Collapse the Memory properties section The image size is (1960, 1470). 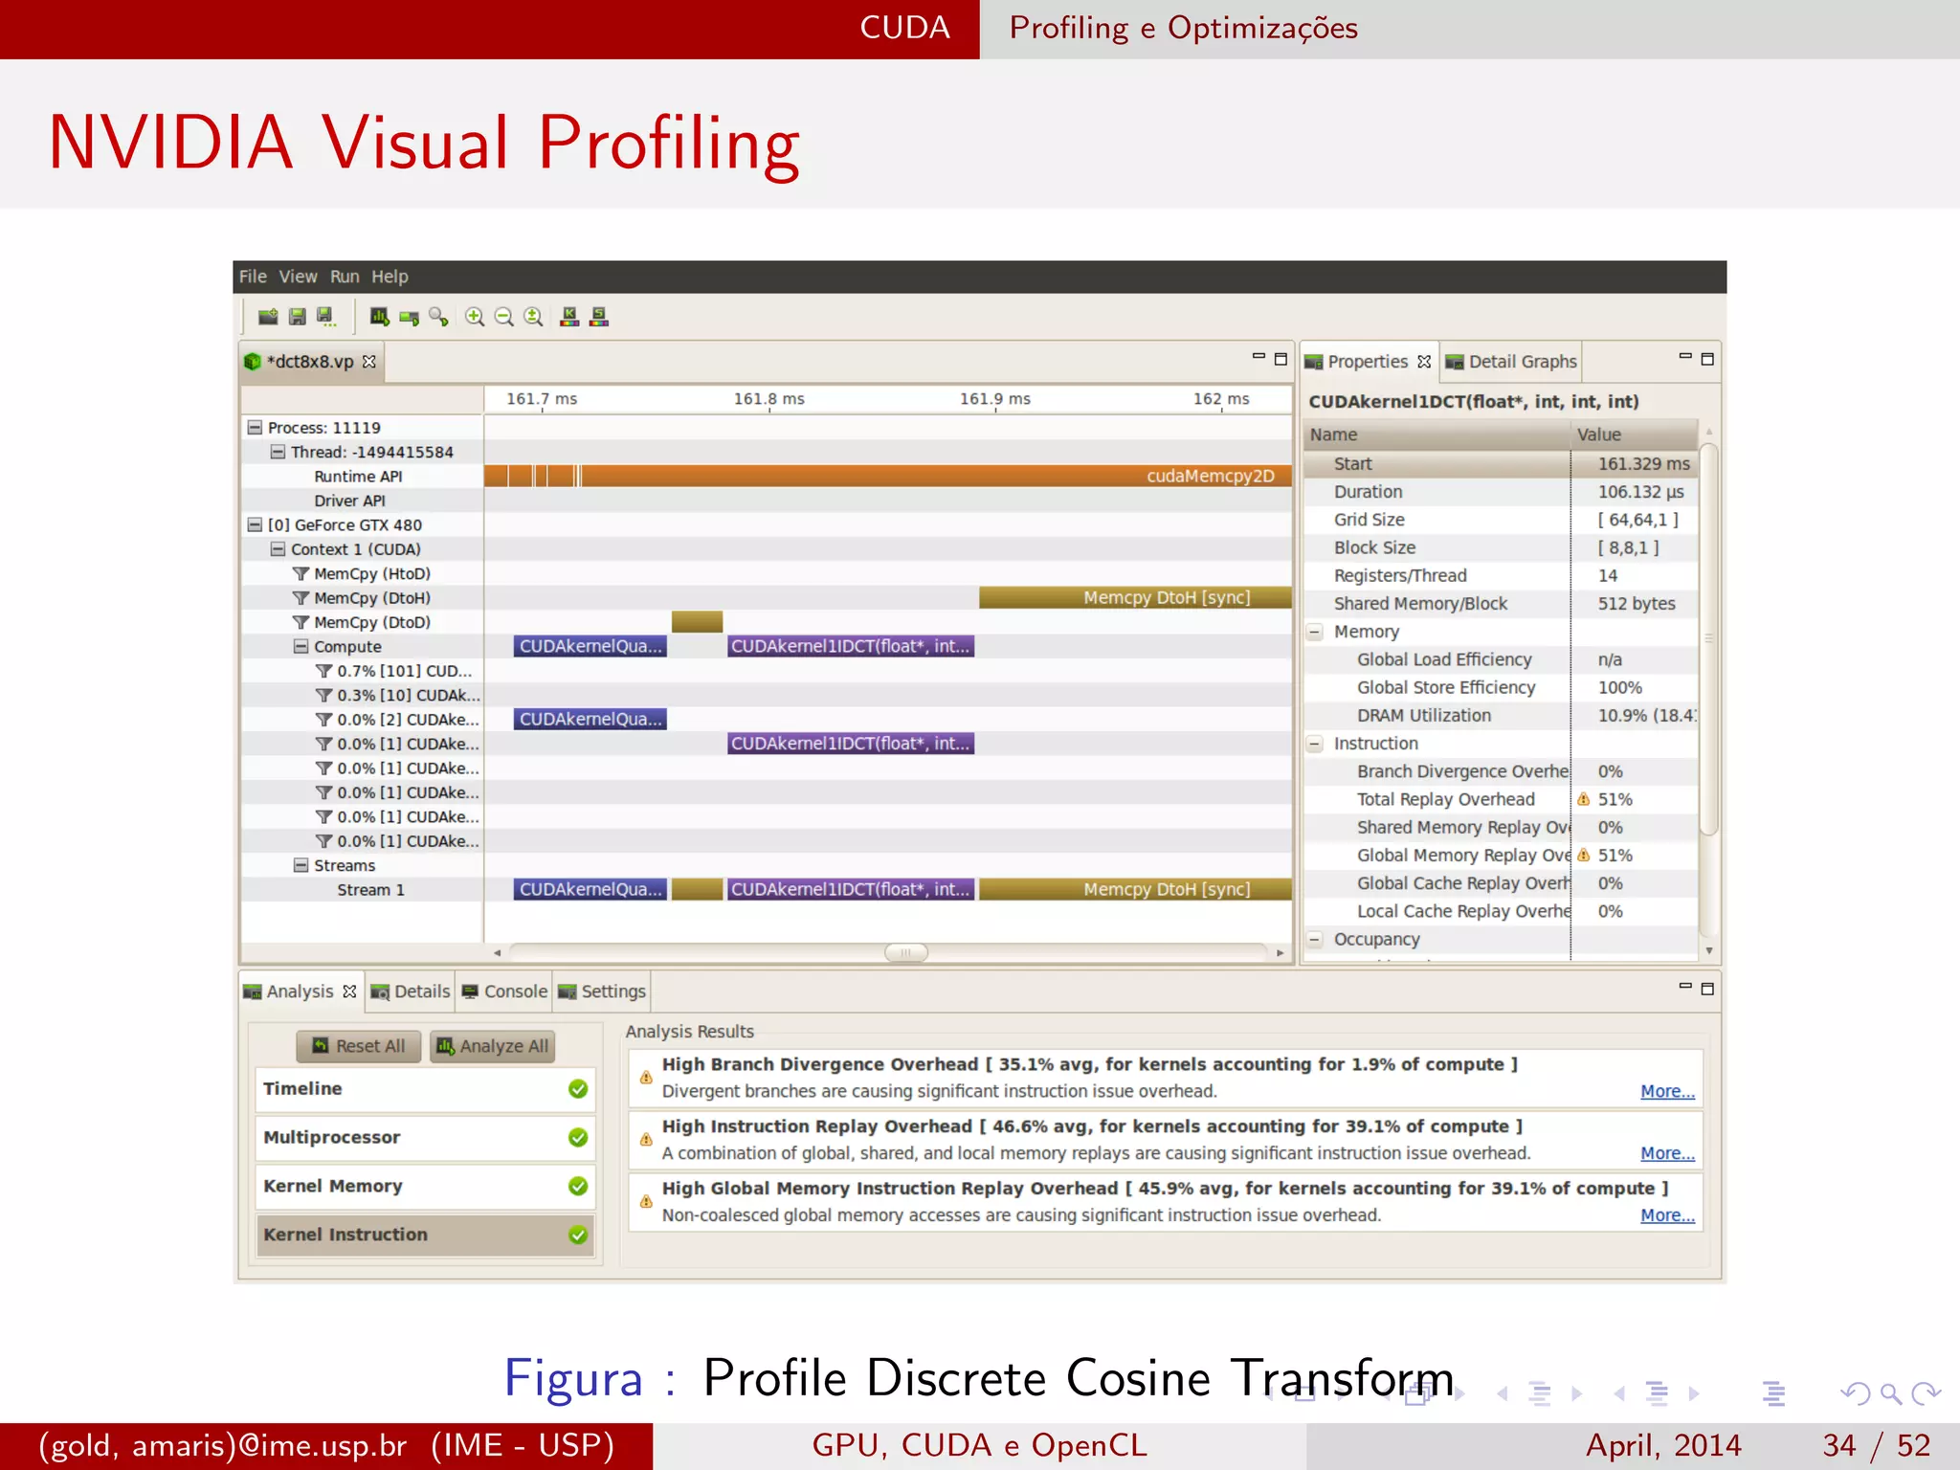[1315, 632]
